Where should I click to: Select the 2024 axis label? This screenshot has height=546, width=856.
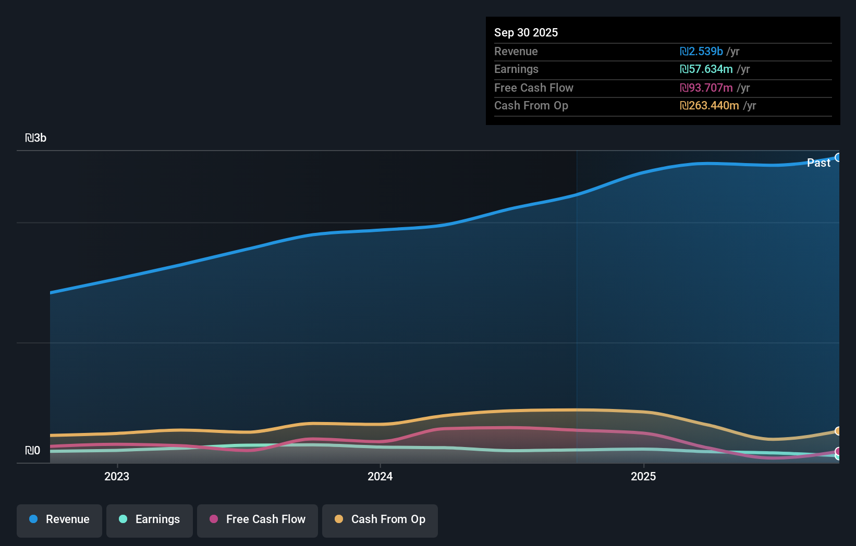380,476
